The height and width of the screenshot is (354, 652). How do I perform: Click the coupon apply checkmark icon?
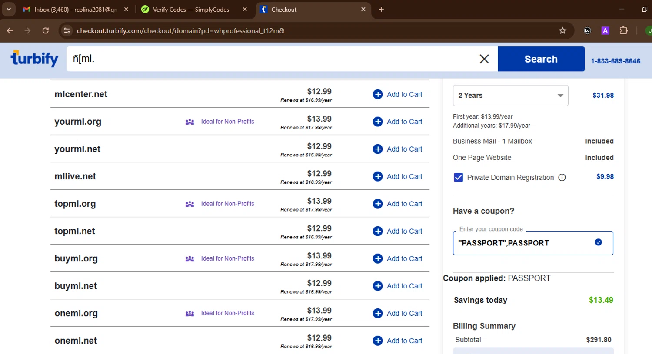[x=599, y=242]
